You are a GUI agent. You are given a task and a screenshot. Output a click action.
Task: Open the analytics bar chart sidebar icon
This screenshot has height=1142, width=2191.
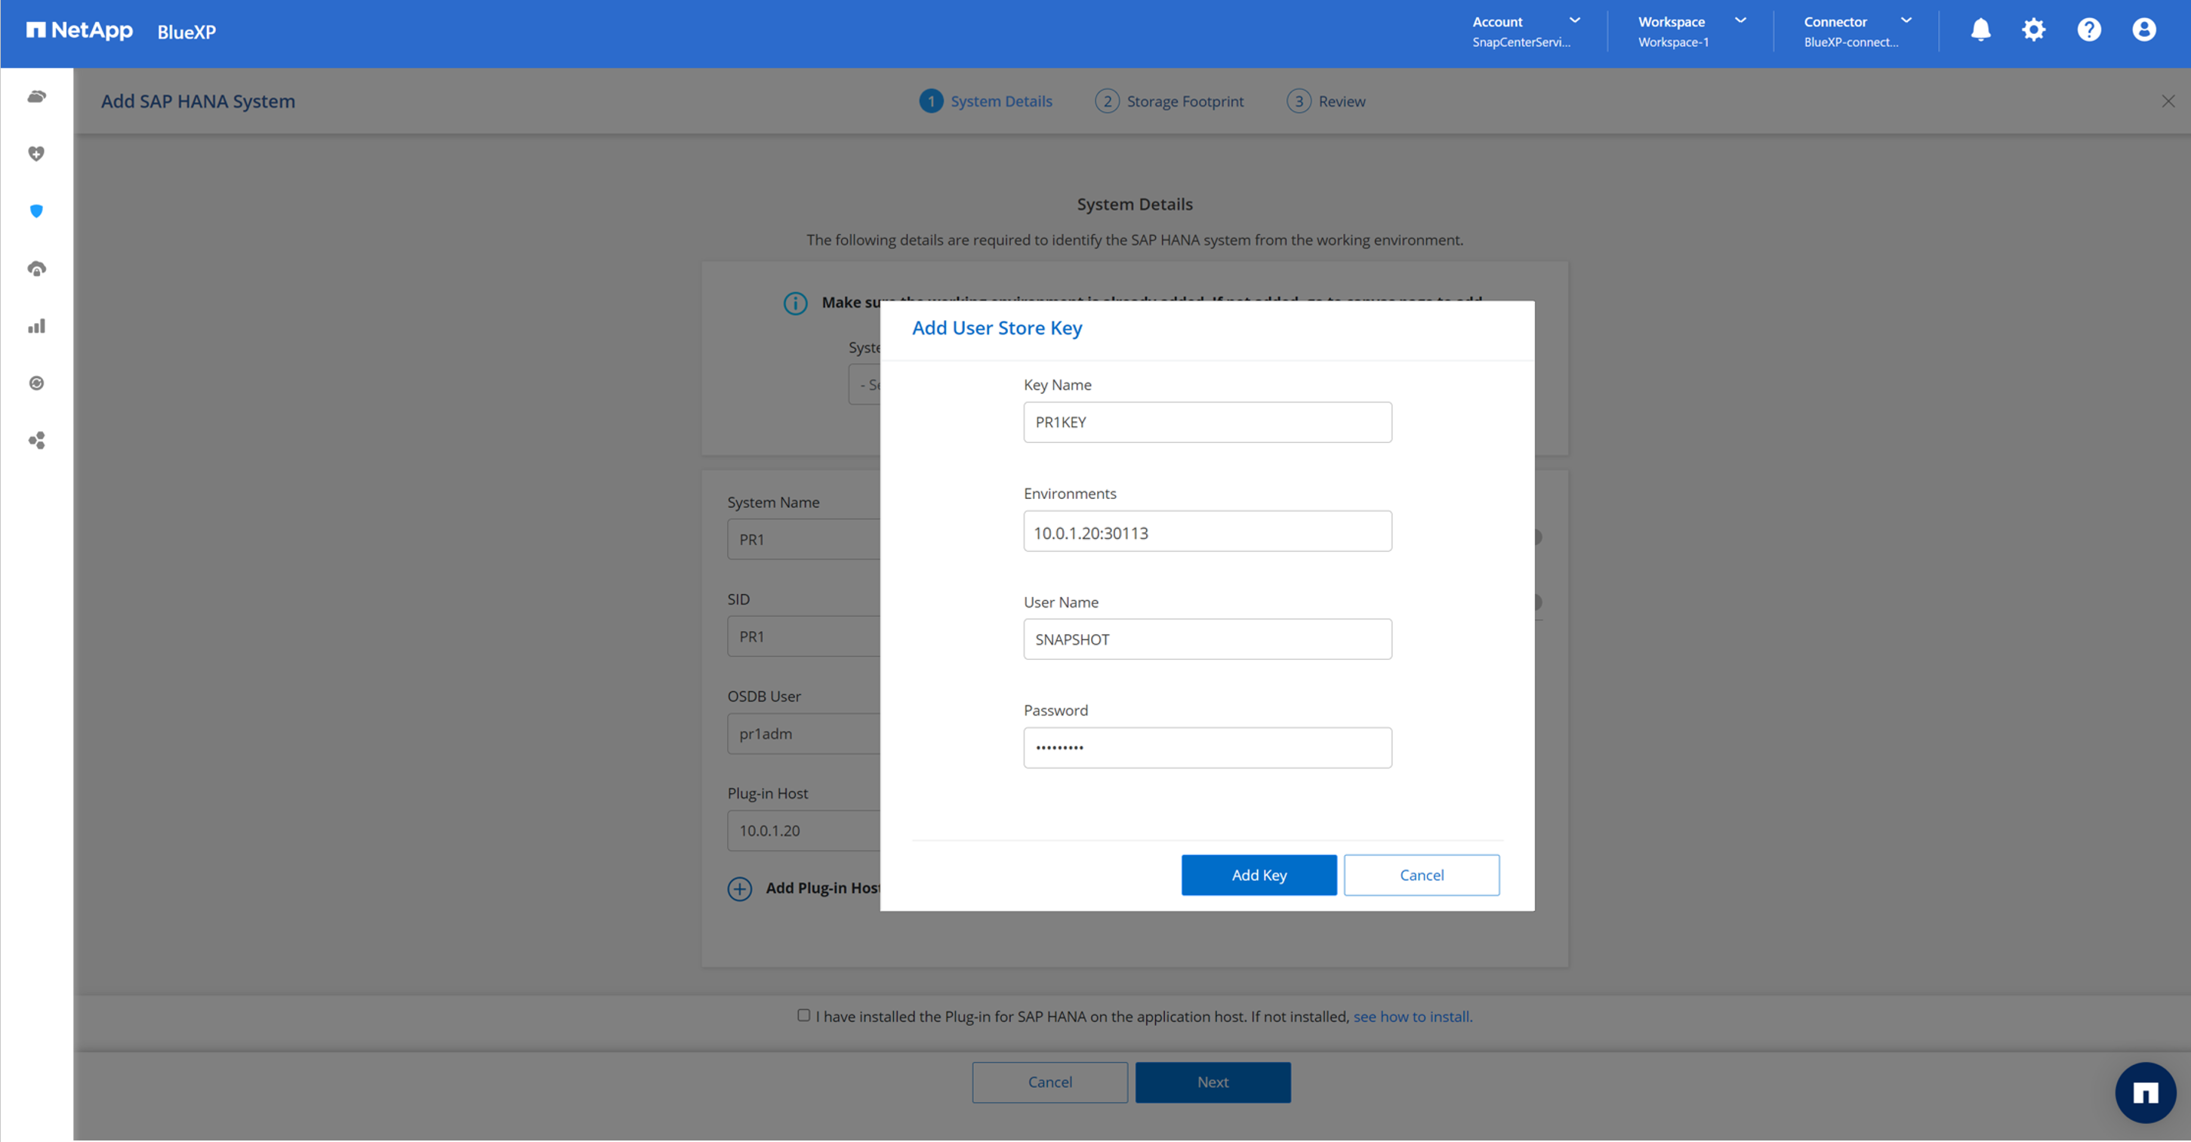pyautogui.click(x=36, y=327)
